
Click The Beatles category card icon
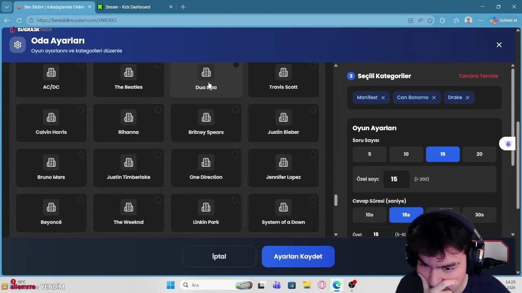(x=128, y=72)
